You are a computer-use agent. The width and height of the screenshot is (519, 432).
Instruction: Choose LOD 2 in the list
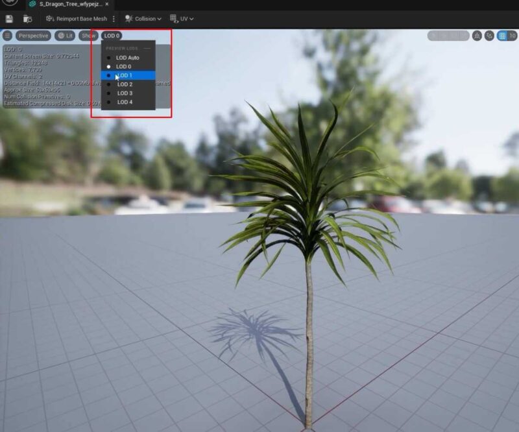pyautogui.click(x=124, y=84)
